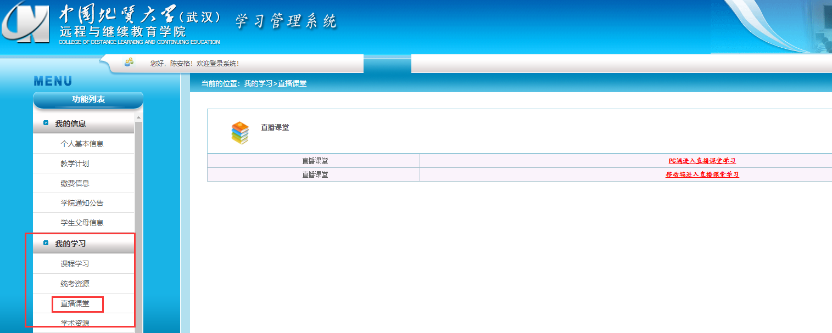Click the stacked books icon
This screenshot has height=333, width=832.
click(240, 133)
